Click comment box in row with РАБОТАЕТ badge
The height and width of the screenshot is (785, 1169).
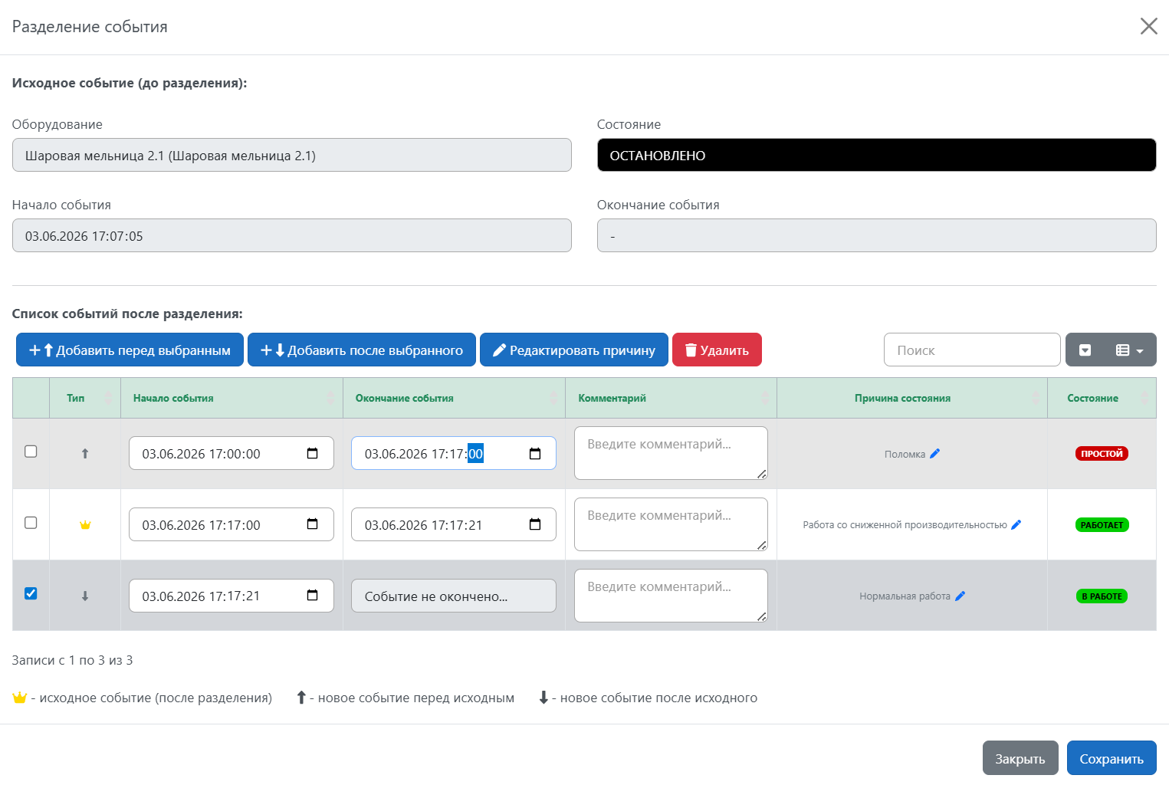[x=671, y=524]
